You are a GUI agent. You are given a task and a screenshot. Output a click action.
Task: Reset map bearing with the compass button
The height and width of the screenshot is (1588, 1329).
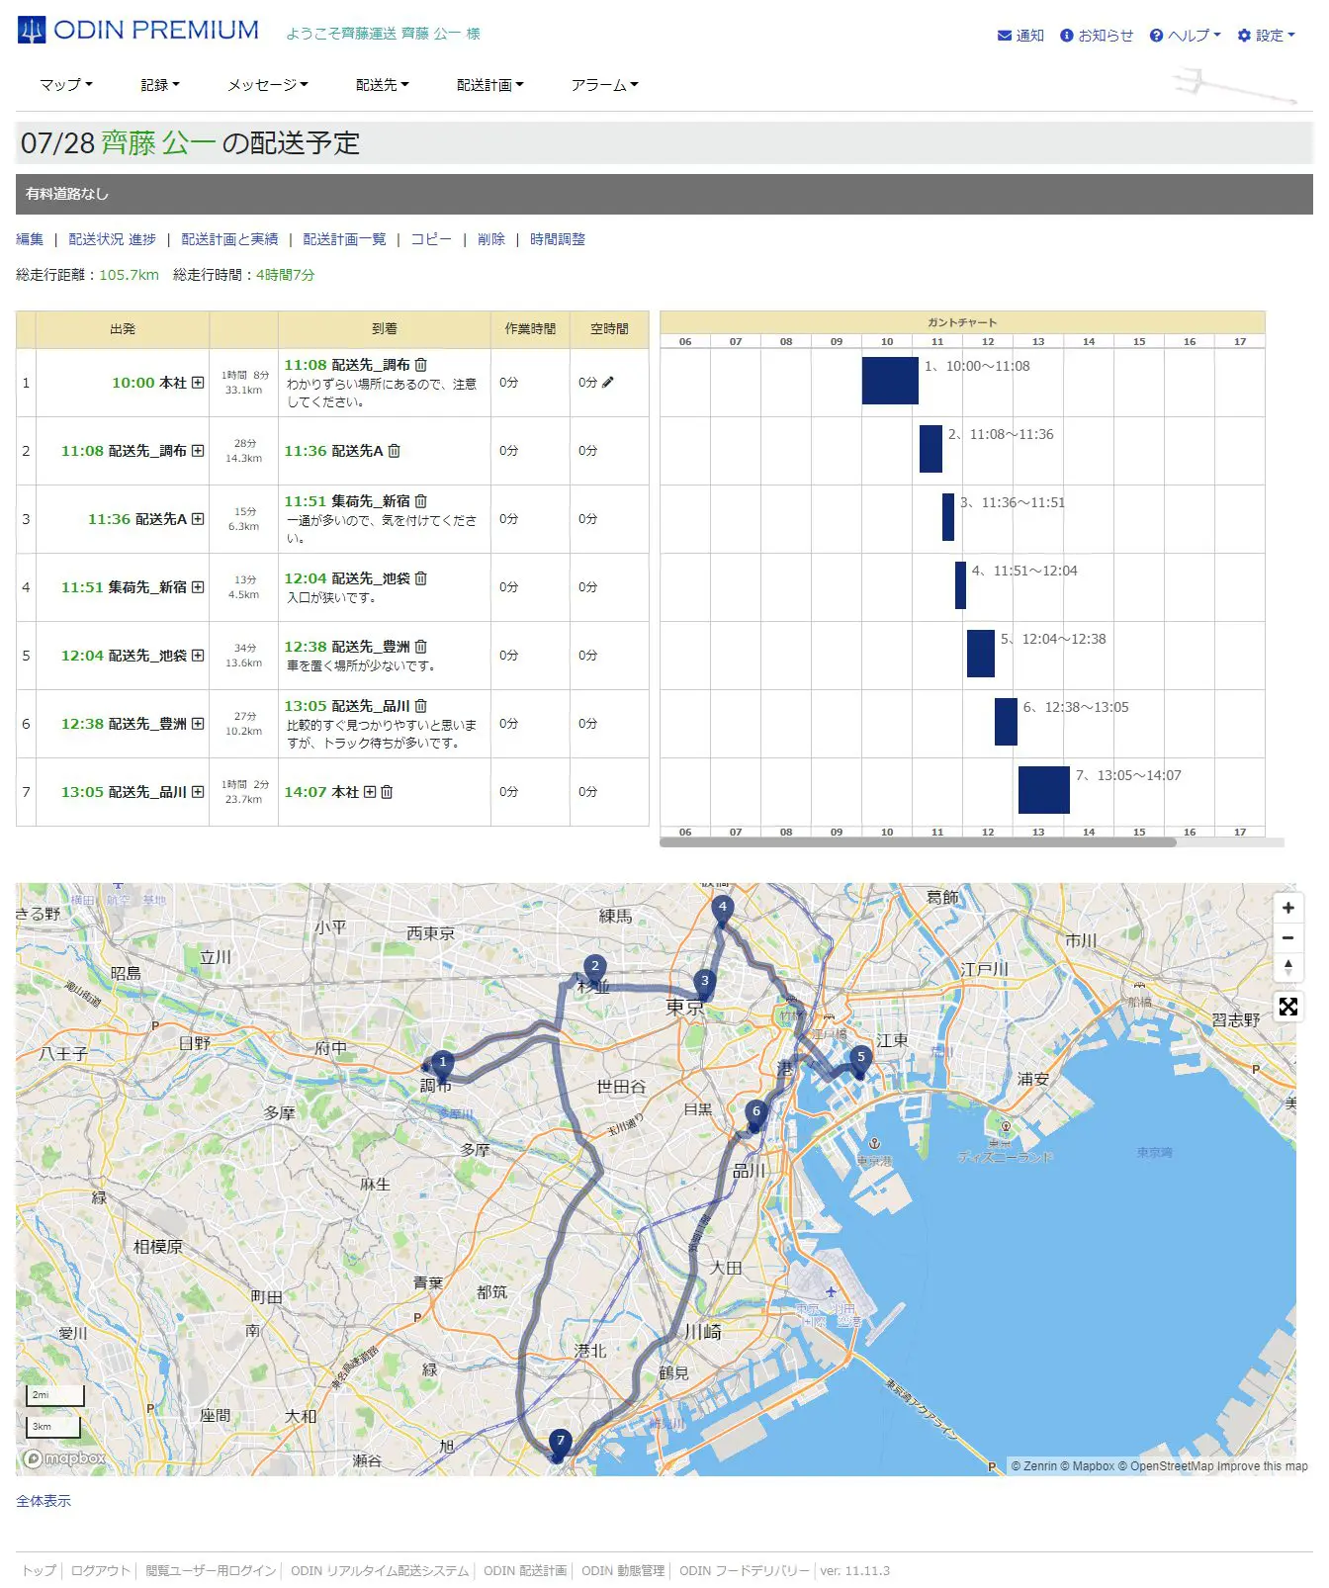click(1287, 967)
